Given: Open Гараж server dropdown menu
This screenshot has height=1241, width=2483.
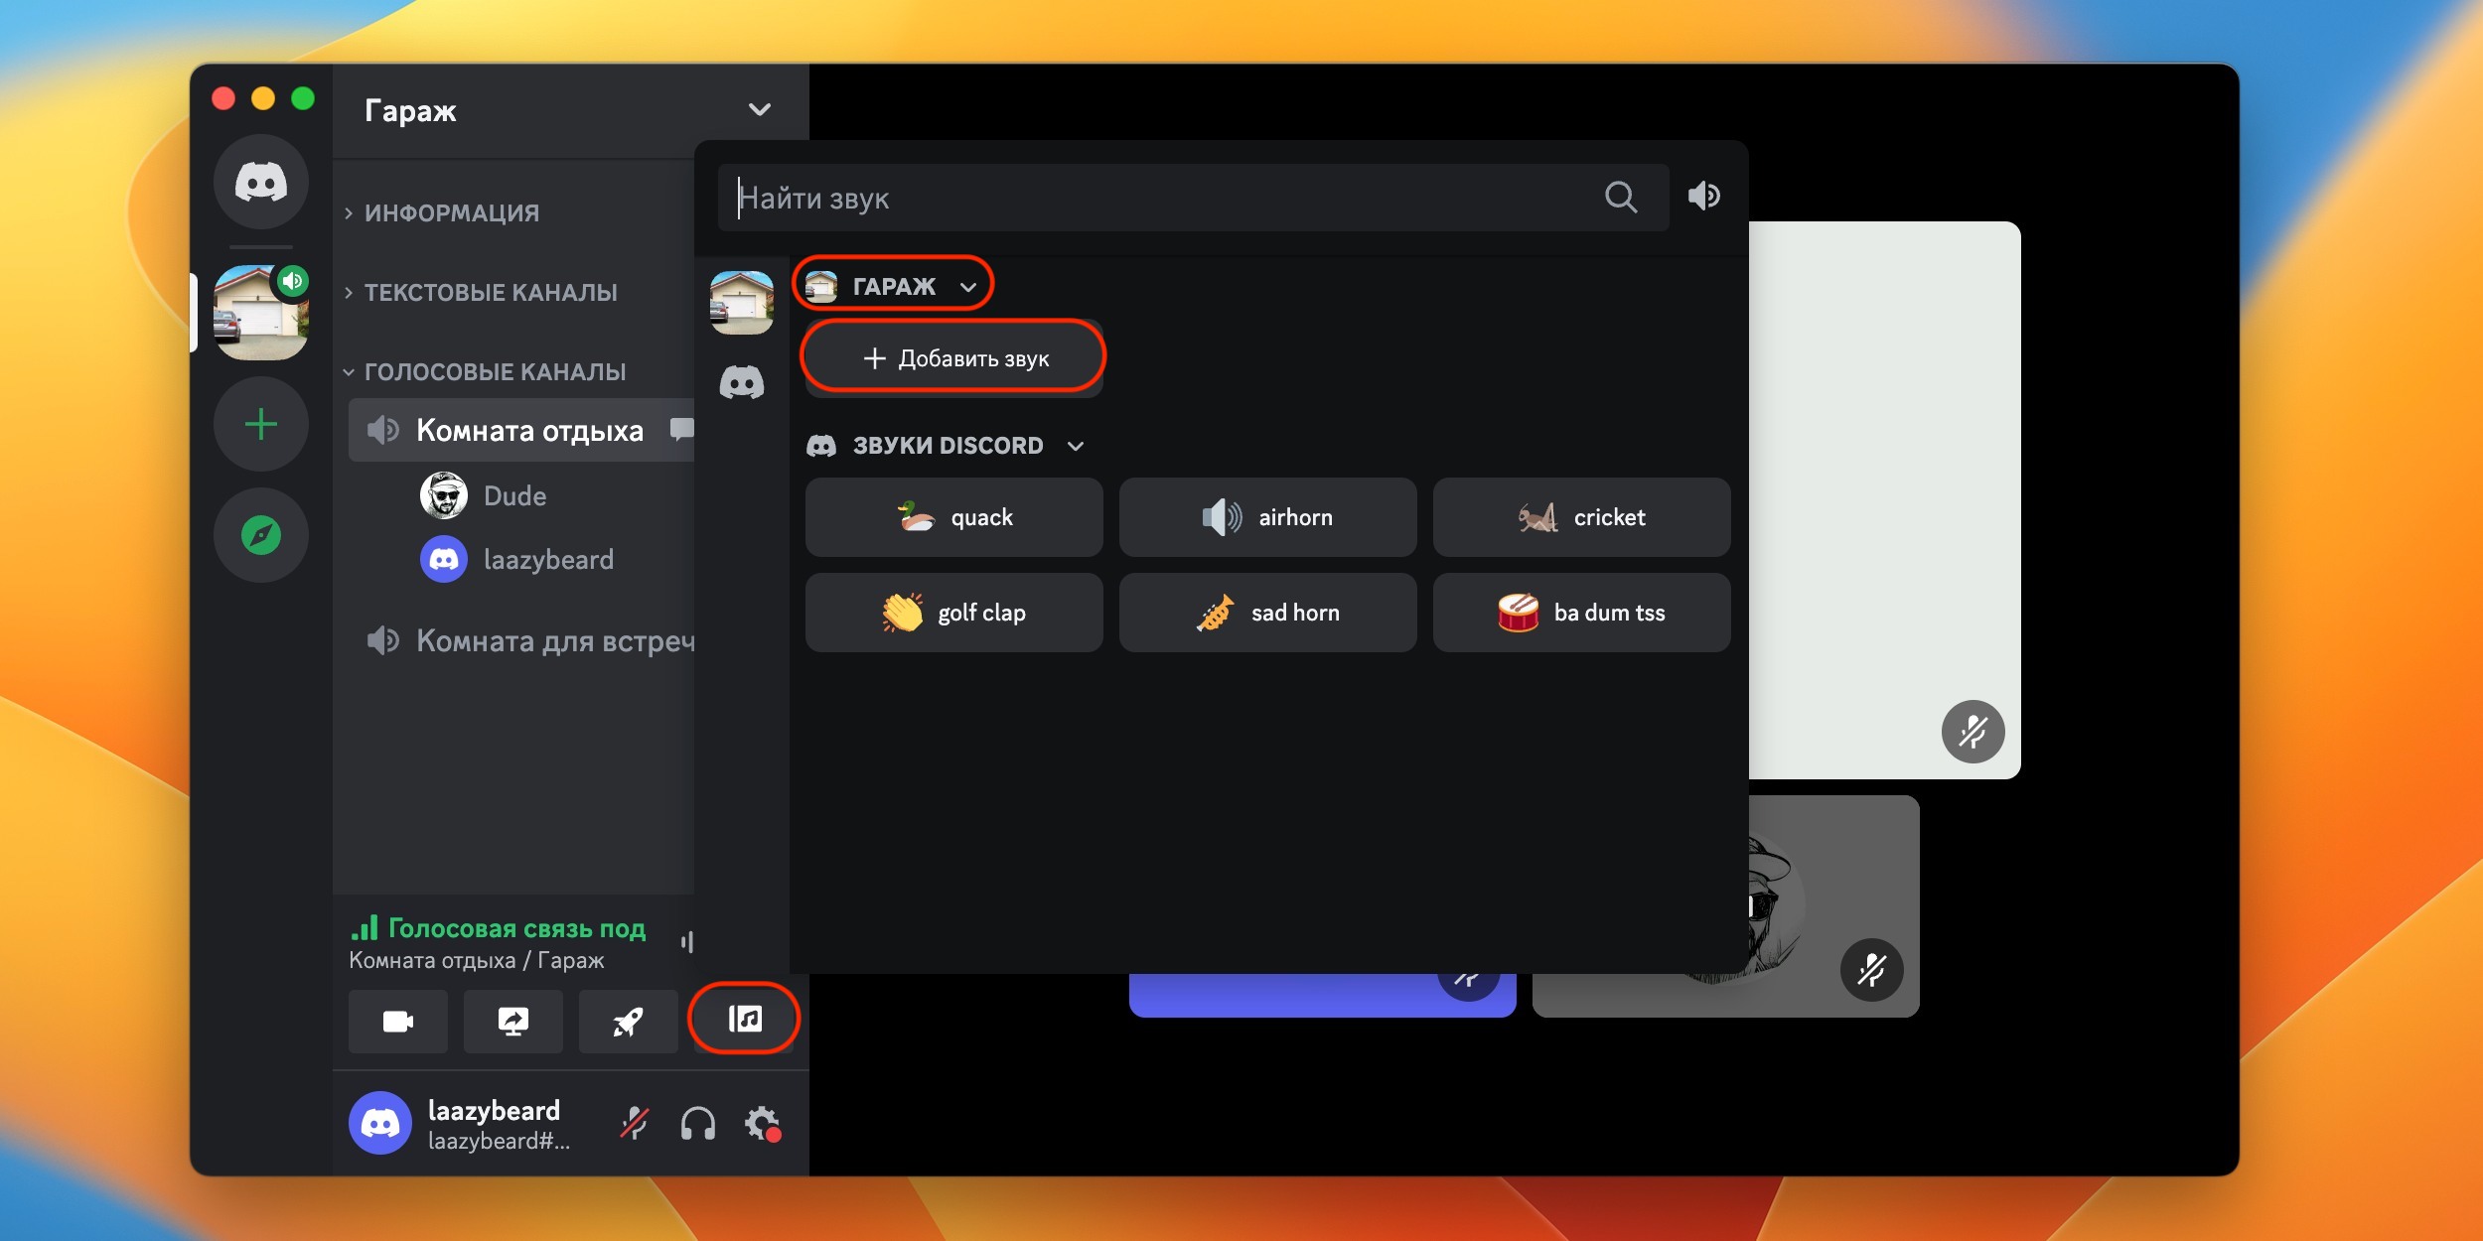Looking at the screenshot, I should point(759,110).
